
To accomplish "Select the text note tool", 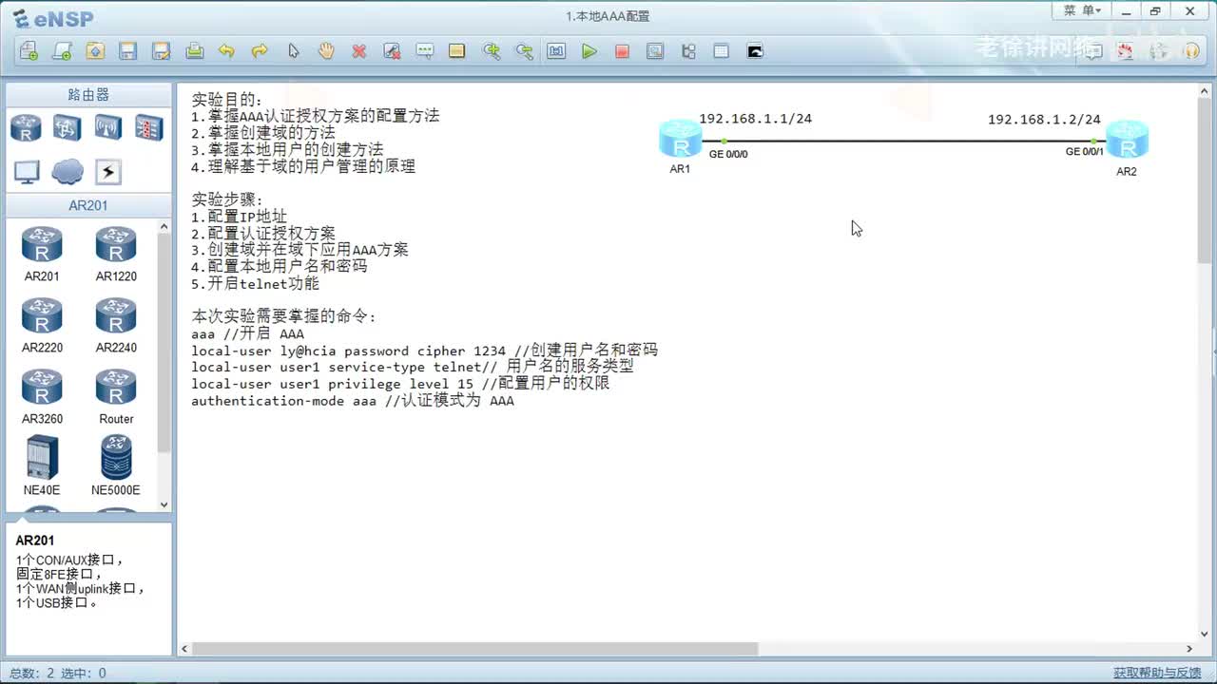I will (425, 51).
